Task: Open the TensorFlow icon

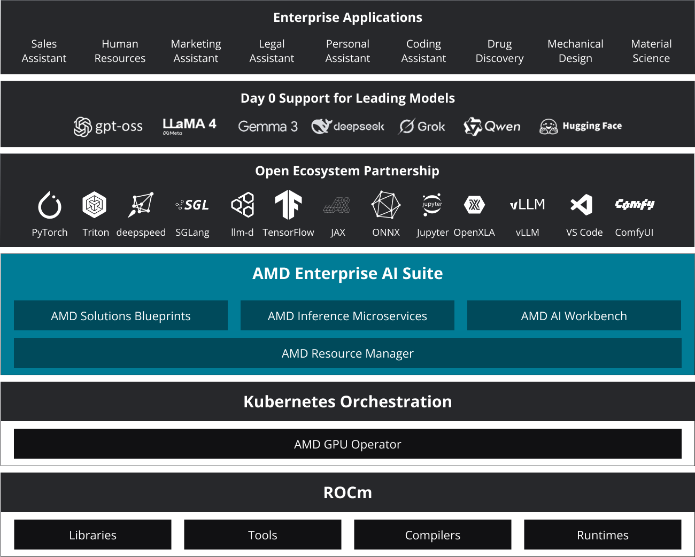Action: (288, 205)
